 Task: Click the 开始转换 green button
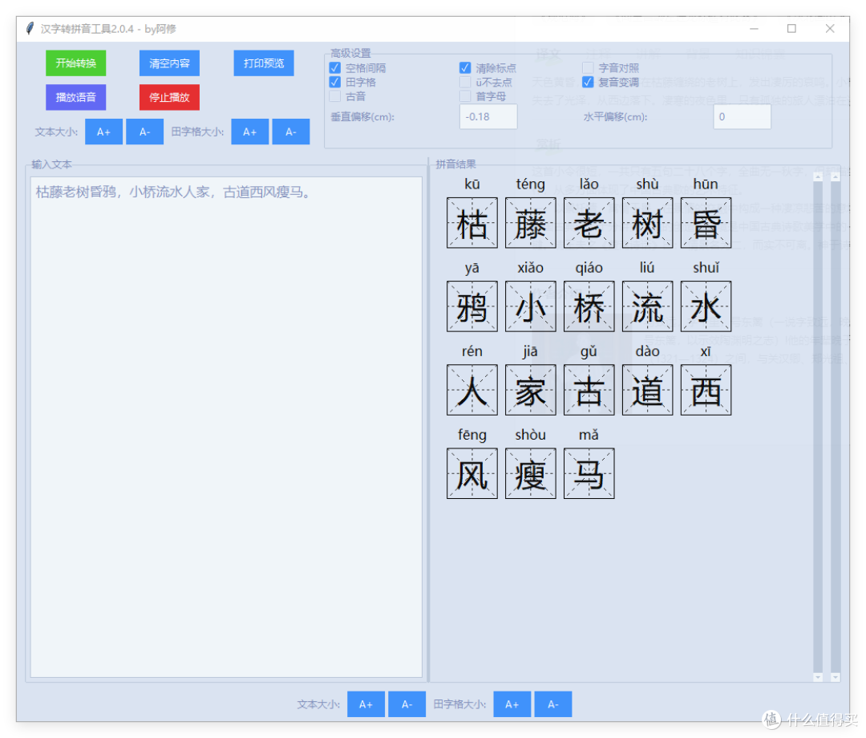point(75,63)
